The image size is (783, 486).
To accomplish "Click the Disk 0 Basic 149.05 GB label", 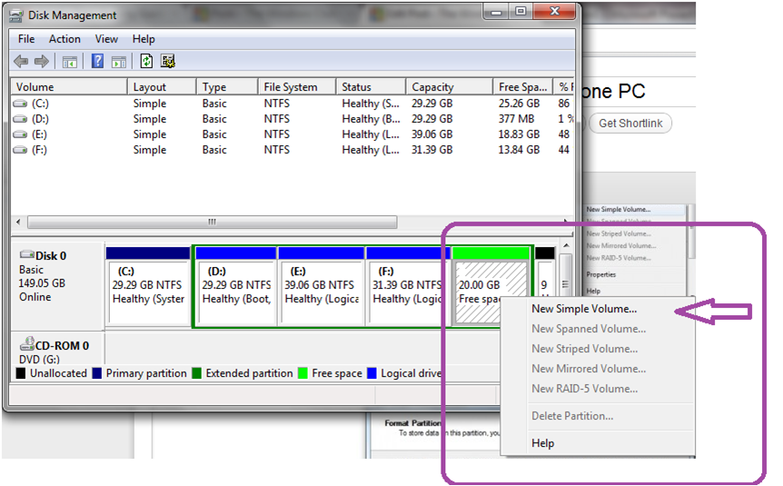I will [x=43, y=276].
